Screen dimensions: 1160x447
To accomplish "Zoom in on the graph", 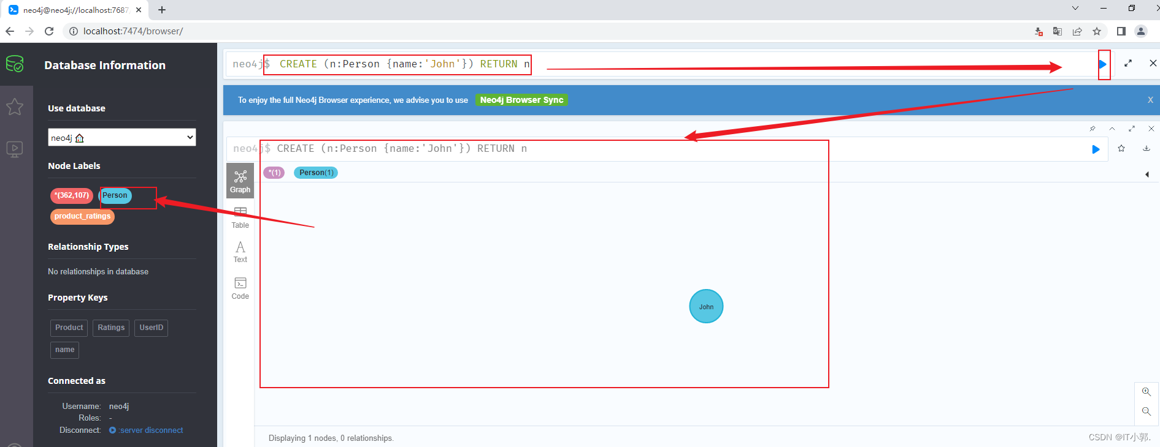I will pyautogui.click(x=1146, y=392).
